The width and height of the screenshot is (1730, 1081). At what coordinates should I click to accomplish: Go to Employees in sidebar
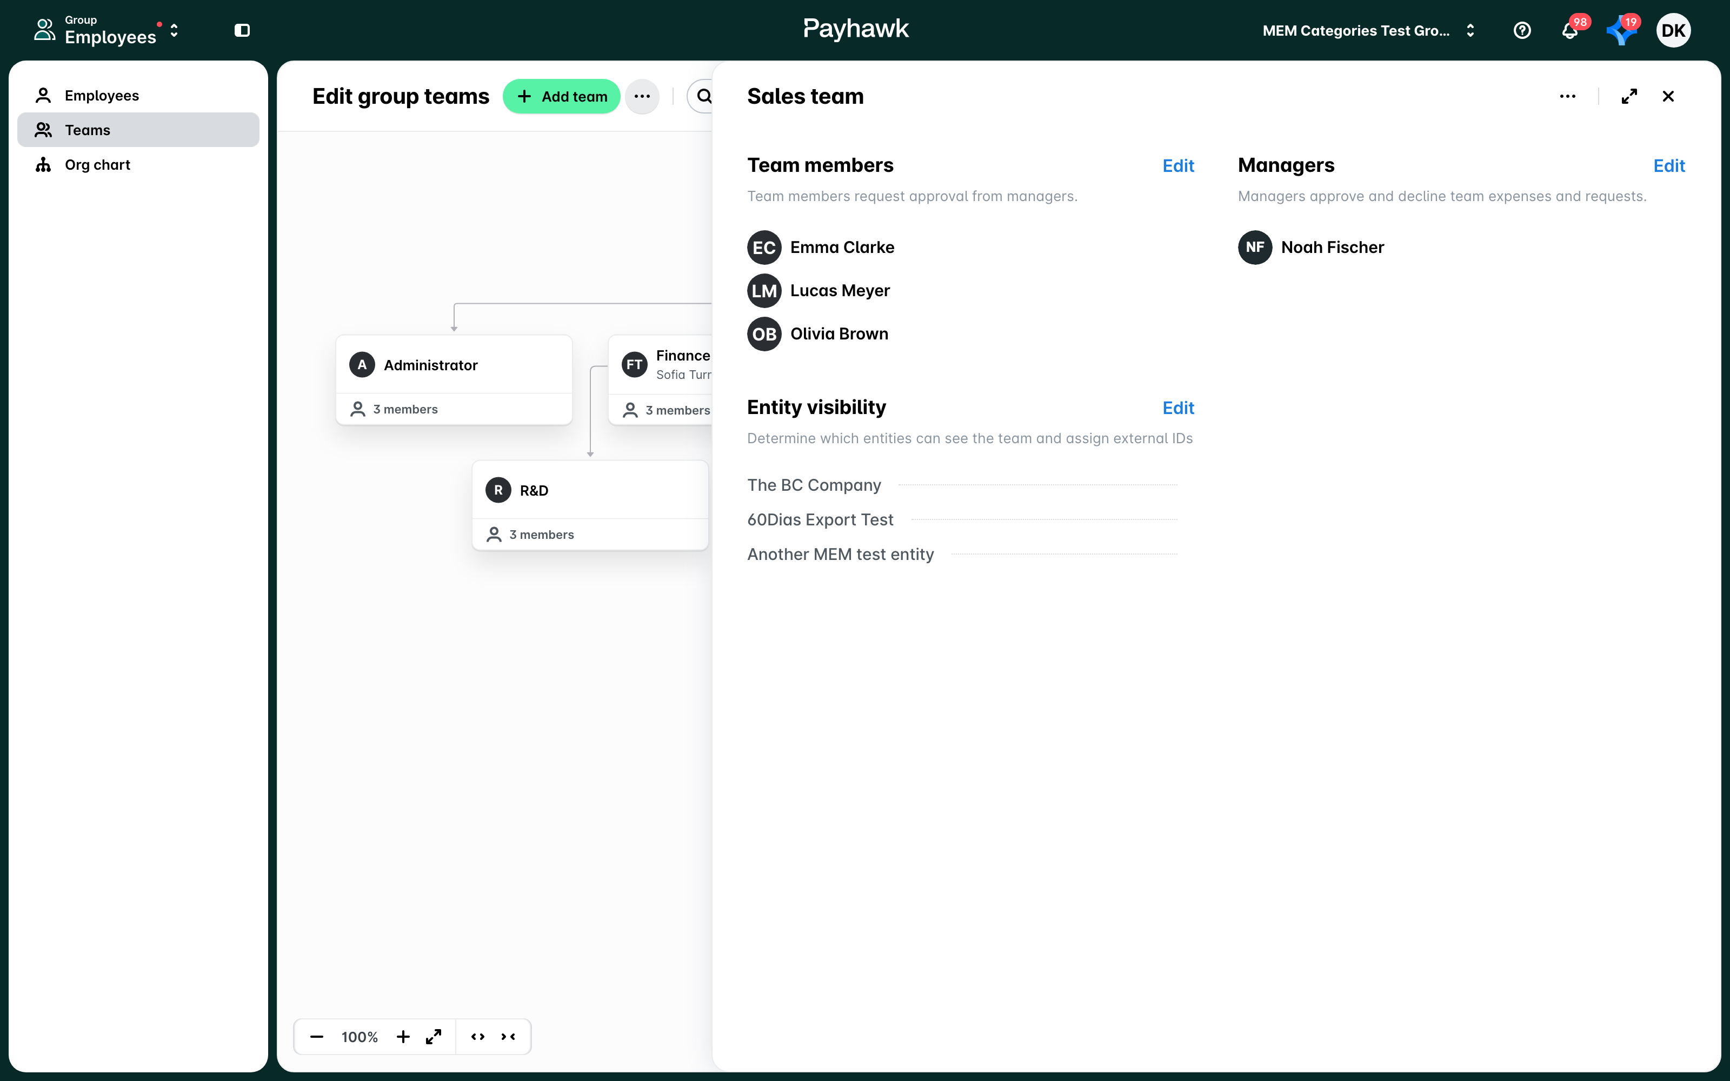tap(138, 95)
